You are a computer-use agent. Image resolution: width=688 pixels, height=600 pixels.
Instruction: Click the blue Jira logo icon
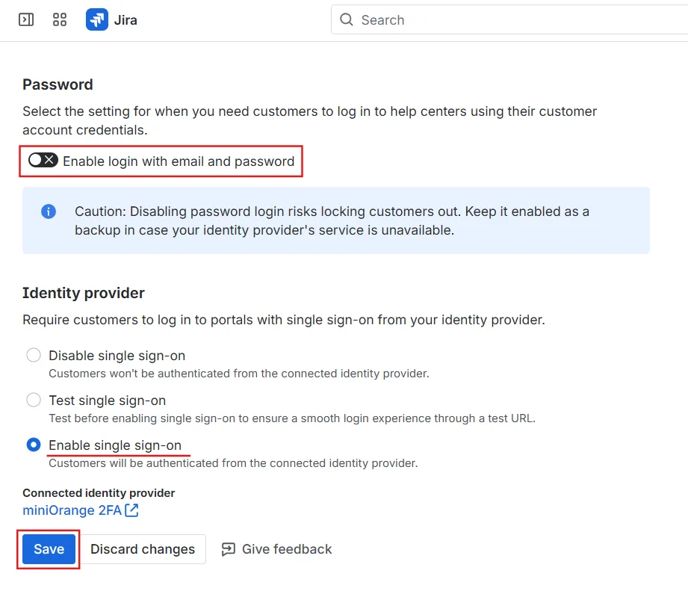pos(96,19)
